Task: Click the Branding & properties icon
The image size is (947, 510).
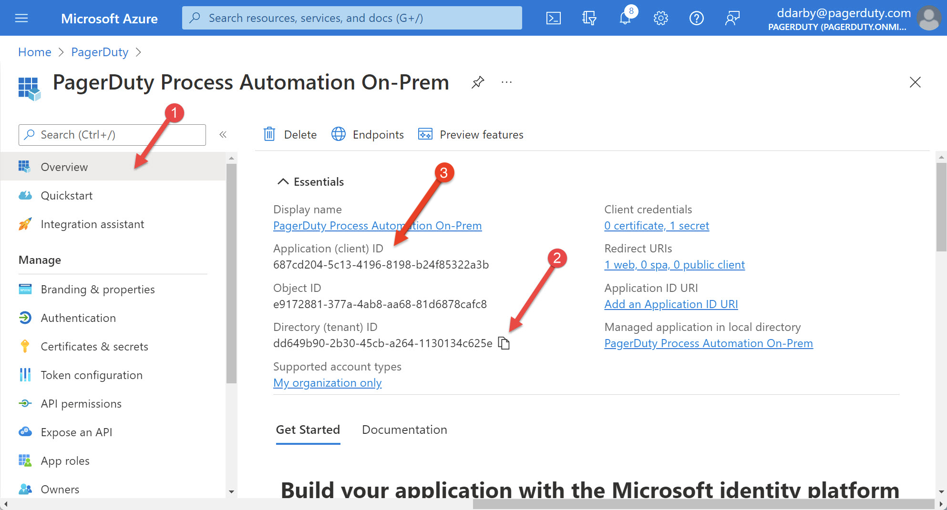Action: coord(25,289)
